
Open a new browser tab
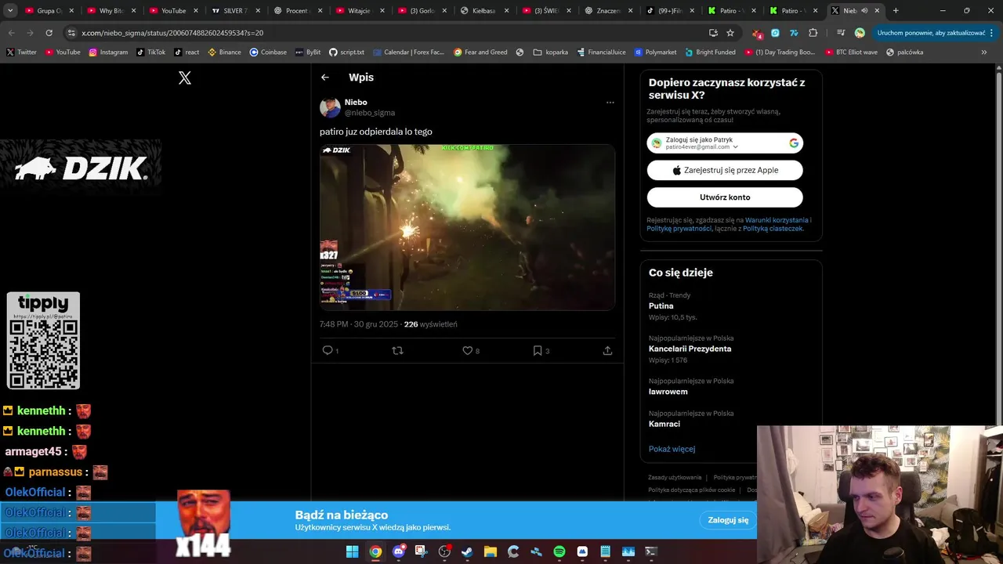pos(896,11)
